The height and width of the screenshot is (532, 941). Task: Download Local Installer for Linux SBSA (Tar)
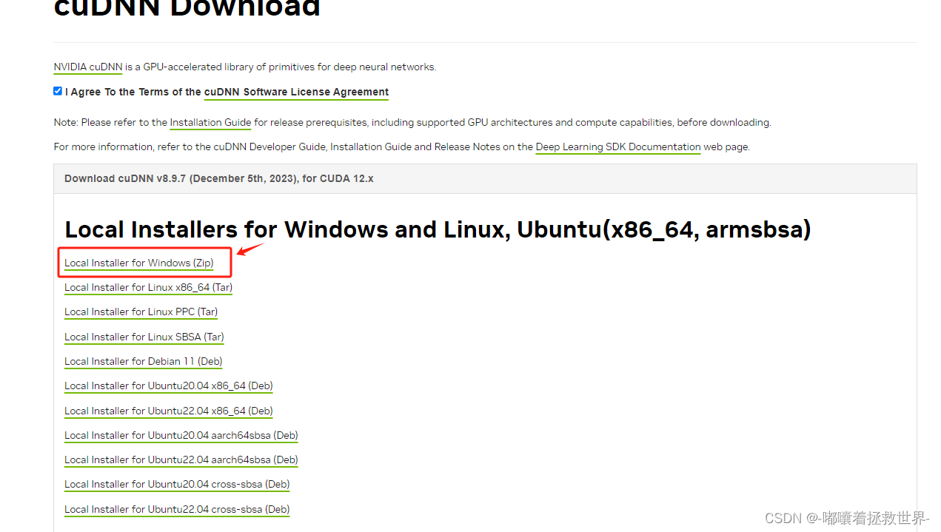(144, 337)
